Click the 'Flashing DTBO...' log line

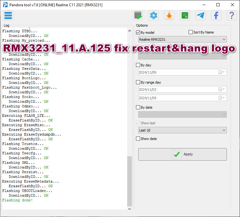click(20, 31)
